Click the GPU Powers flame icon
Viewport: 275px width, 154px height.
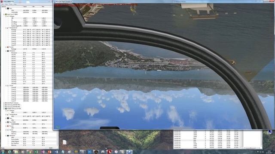[x=8, y=126]
